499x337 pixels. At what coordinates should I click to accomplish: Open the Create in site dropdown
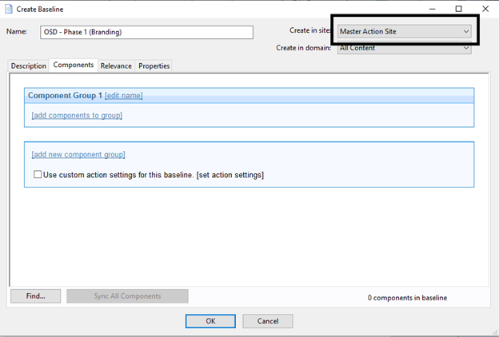pos(404,31)
